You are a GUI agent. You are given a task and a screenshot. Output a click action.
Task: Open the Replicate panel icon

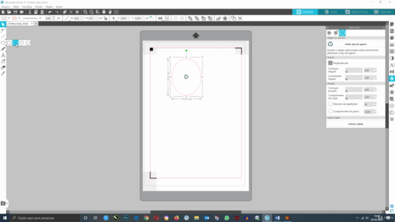click(x=392, y=78)
